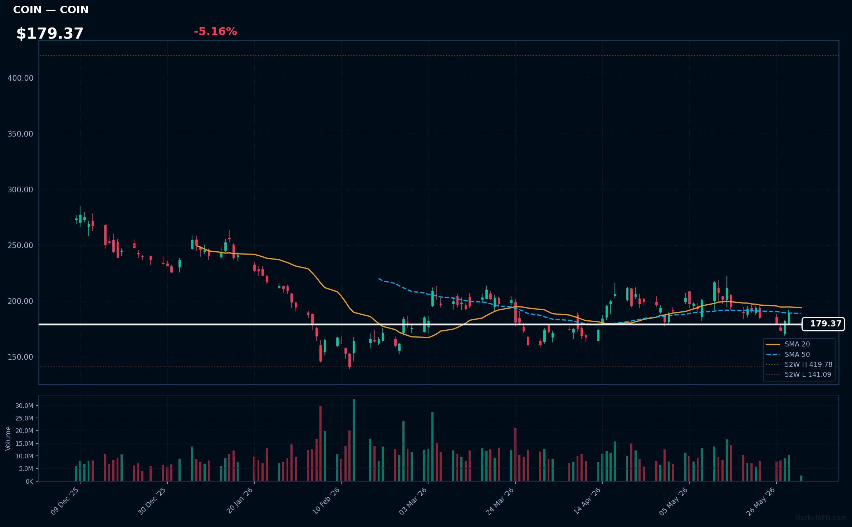Click the 15.0M volume axis label
The width and height of the screenshot is (852, 527).
[24, 444]
